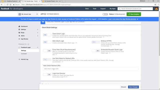Click the Status: In Development text
This screenshot has width=160, height=90.
click(x=117, y=14)
